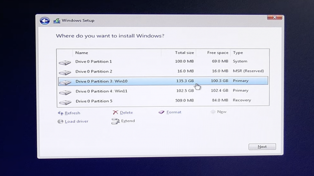The width and height of the screenshot is (314, 176).
Task: Click the MSR (Reserved) type cell
Action: click(x=248, y=71)
